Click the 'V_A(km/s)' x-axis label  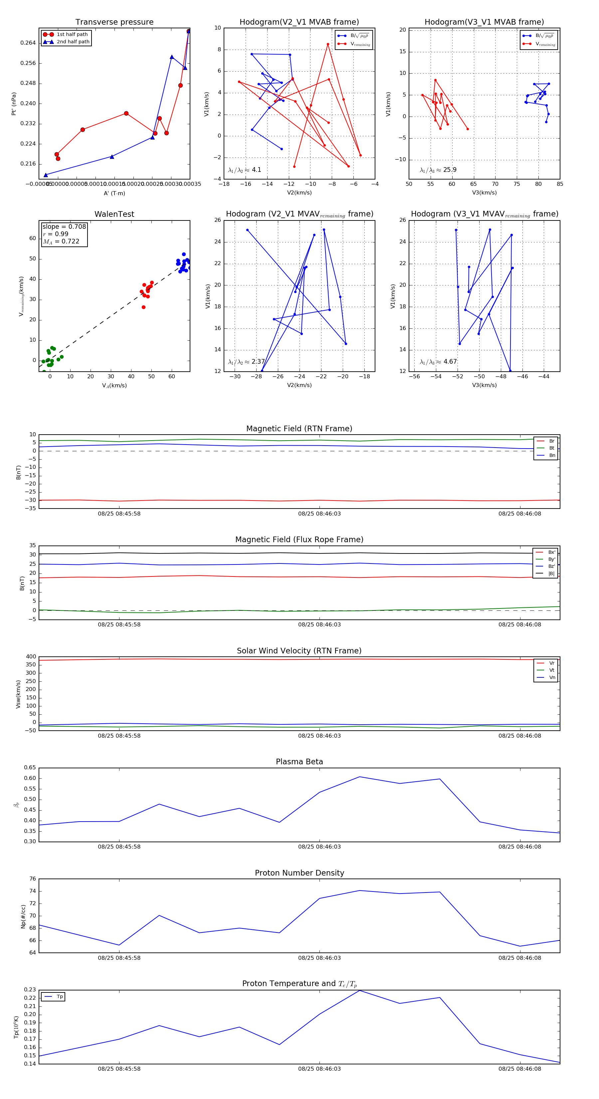click(114, 386)
